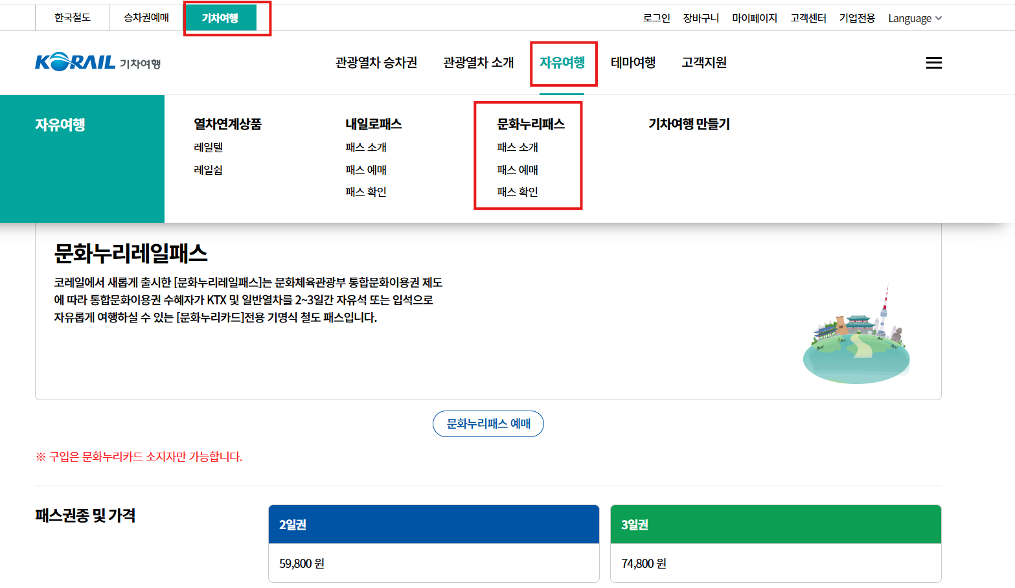Select the 한국철도 top tab
The width and height of the screenshot is (1015, 588).
click(73, 17)
